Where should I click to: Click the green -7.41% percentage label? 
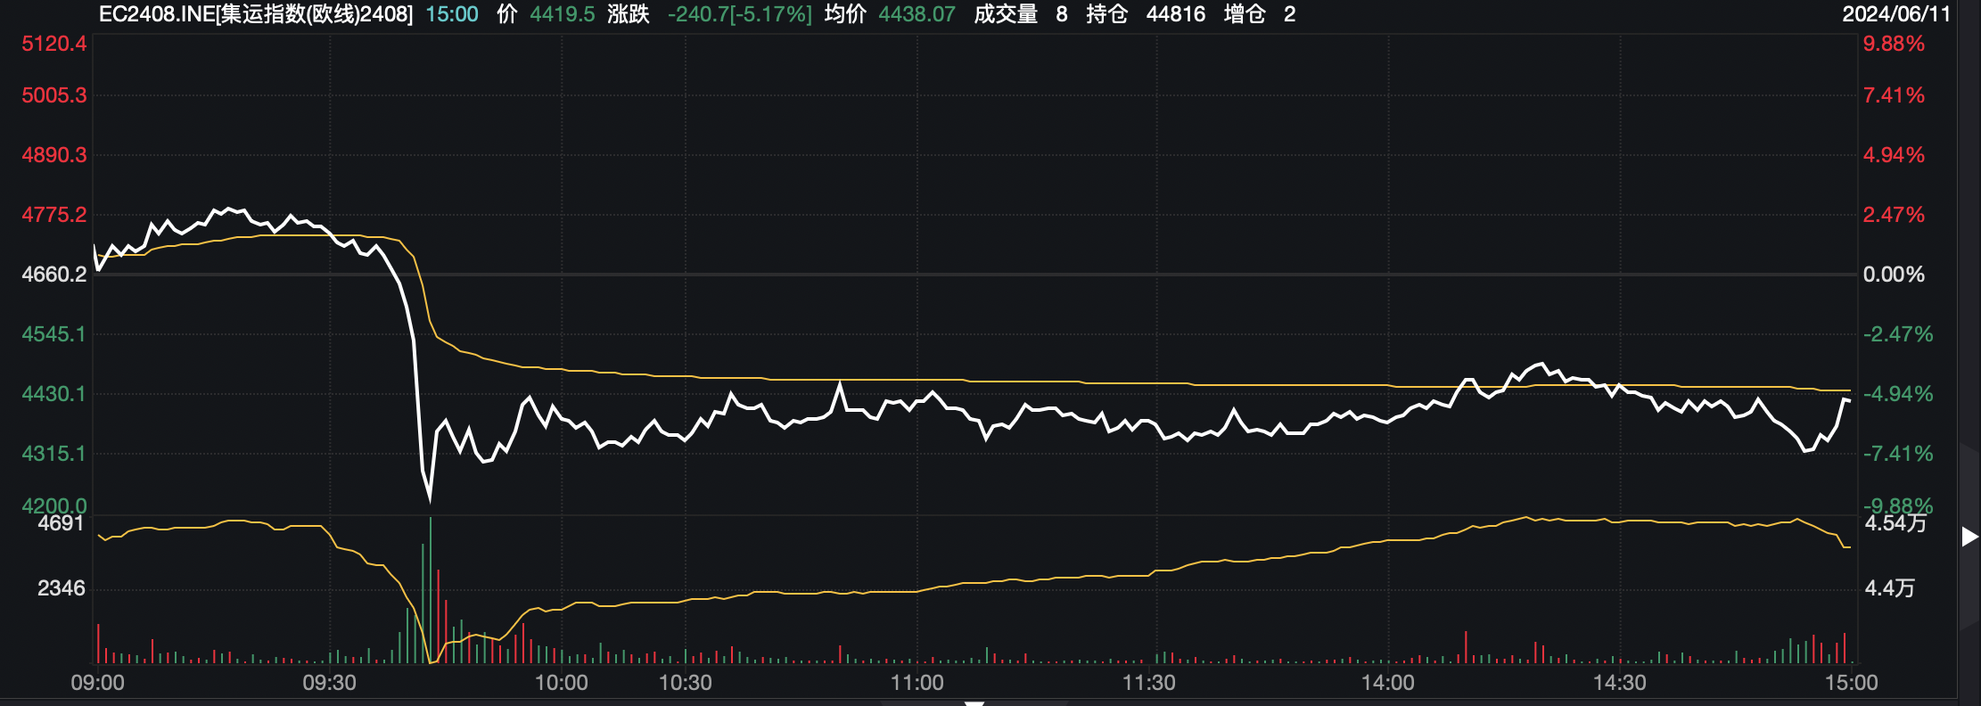(1898, 454)
